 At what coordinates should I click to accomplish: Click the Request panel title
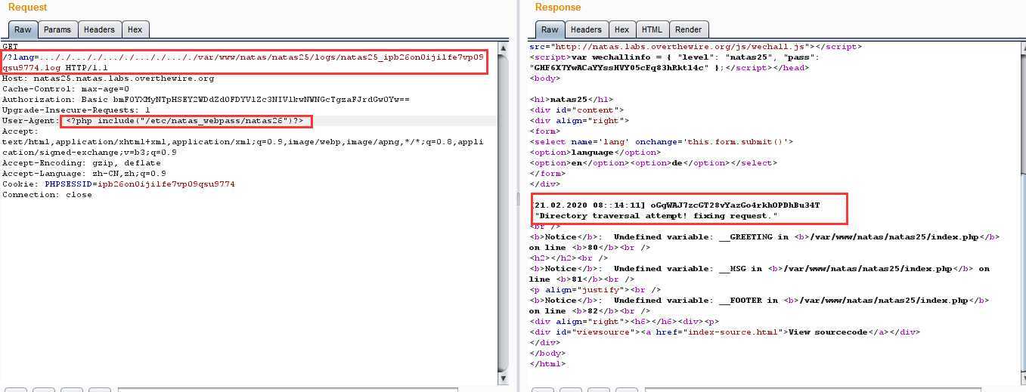click(27, 8)
